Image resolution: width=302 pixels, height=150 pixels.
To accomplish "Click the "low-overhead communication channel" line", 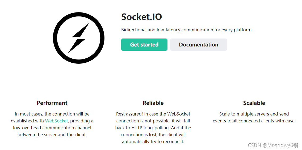I will pyautogui.click(x=52, y=128).
